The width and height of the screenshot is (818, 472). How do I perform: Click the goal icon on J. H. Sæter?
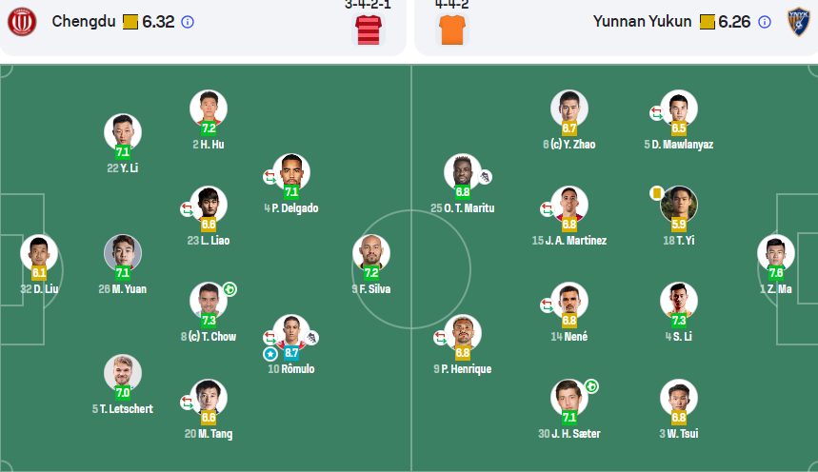[590, 386]
